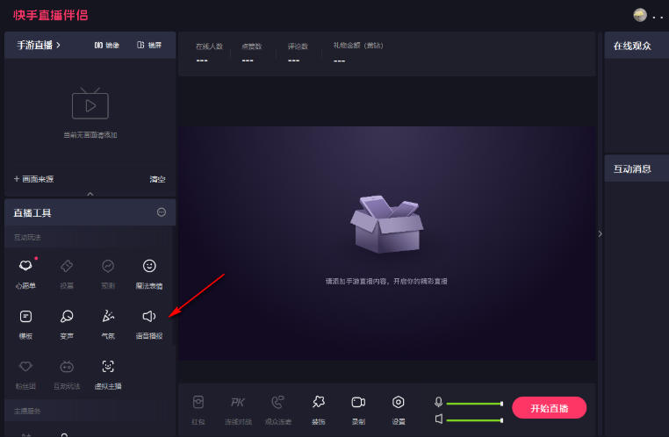Open 设置 settings in bottom toolbar
This screenshot has height=437, width=669.
[x=399, y=403]
